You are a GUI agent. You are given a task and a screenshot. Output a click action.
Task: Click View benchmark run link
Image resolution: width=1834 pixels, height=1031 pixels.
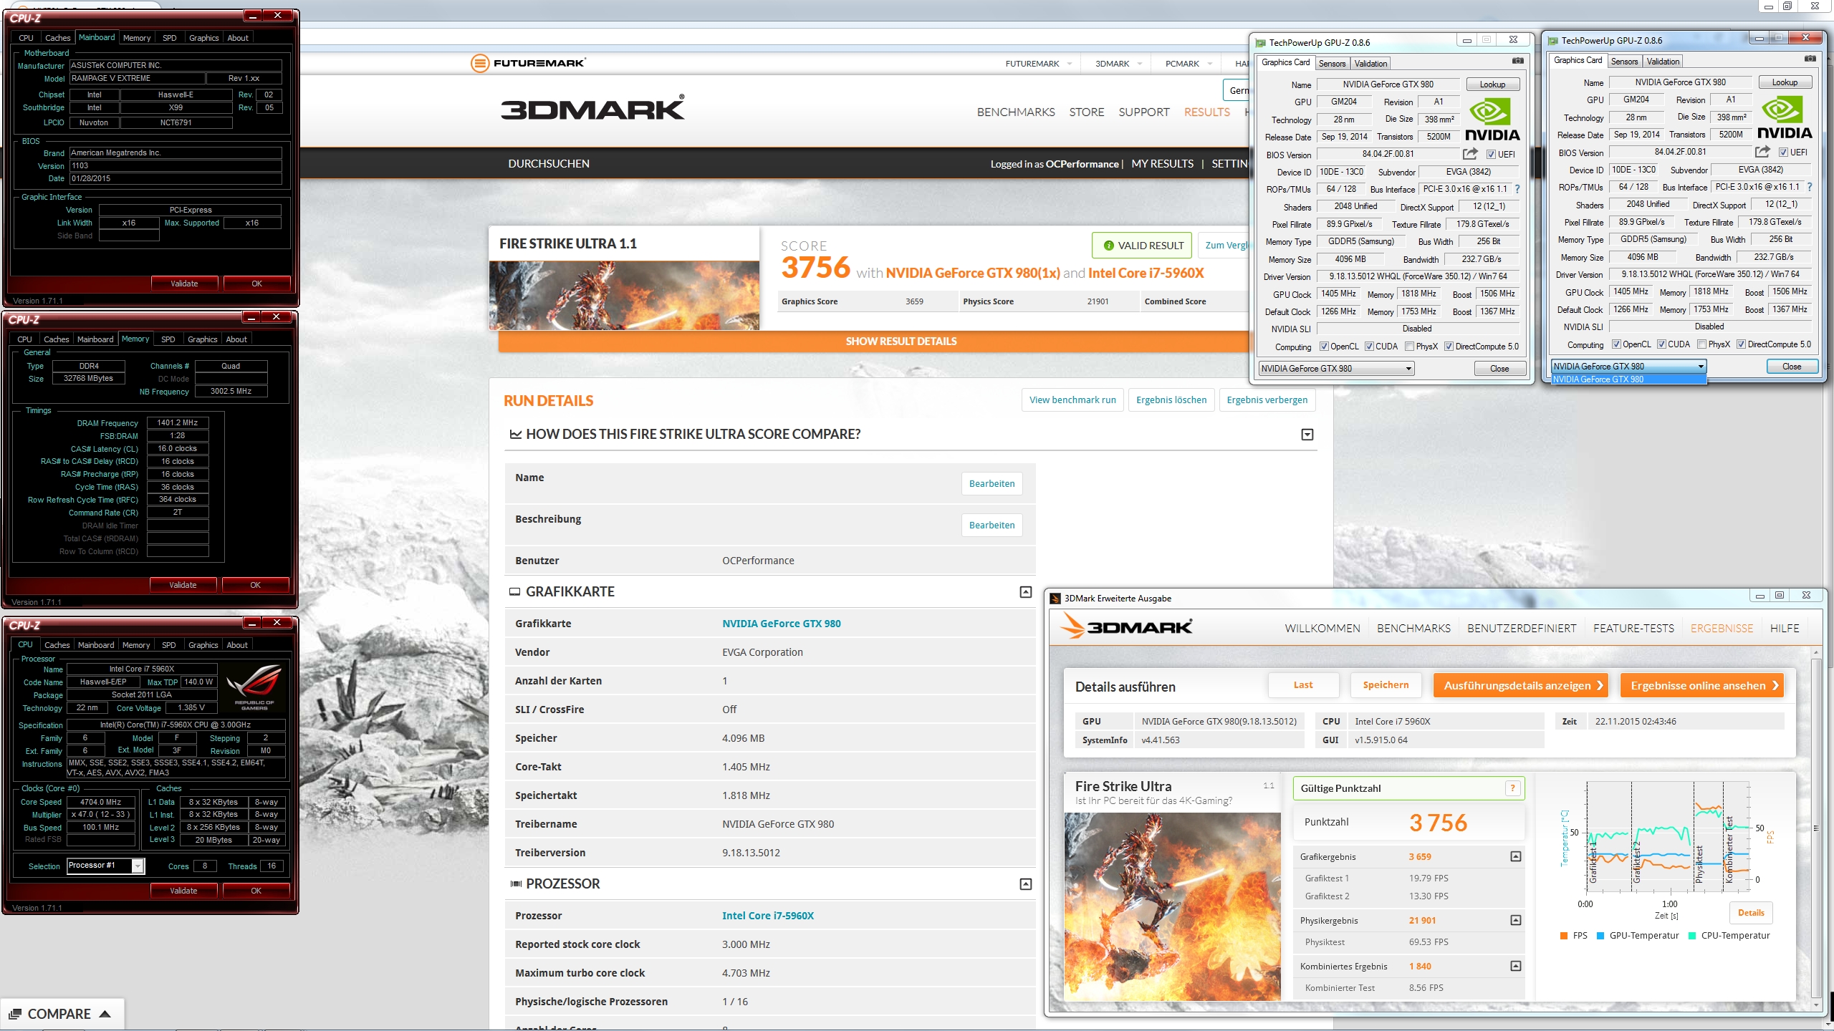pos(1072,400)
